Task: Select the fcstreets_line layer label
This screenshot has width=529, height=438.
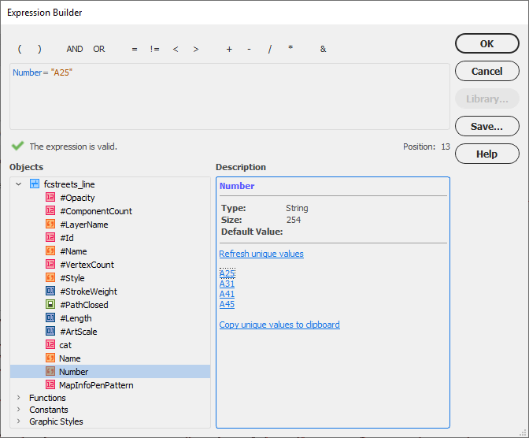Action: click(69, 184)
